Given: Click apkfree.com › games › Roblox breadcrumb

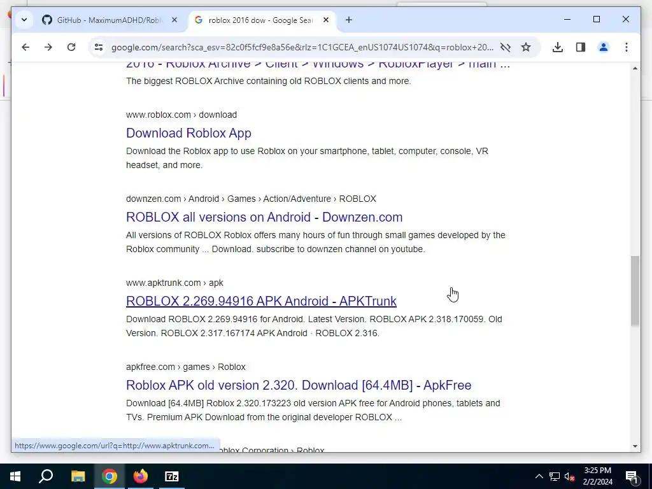Looking at the screenshot, I should [185, 367].
